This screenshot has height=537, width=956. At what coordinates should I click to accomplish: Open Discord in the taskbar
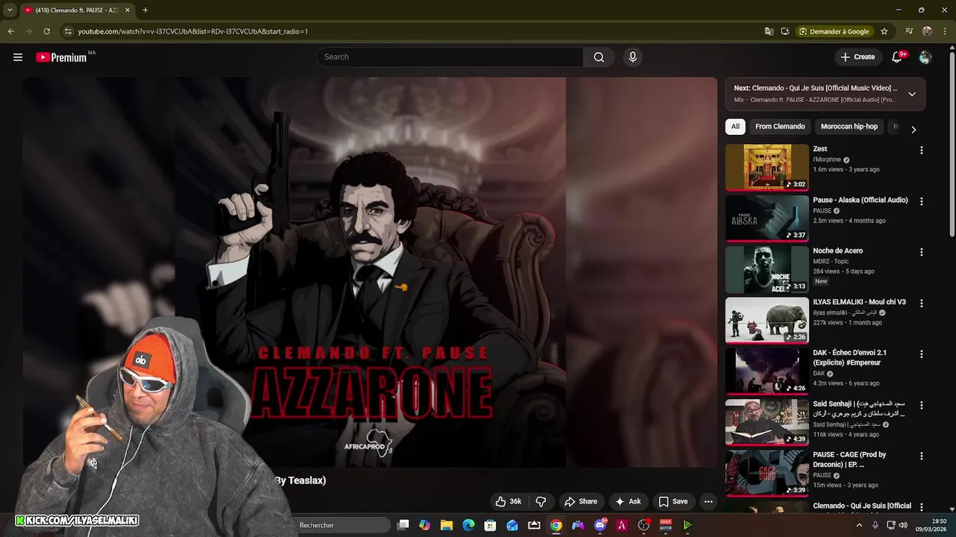point(600,525)
